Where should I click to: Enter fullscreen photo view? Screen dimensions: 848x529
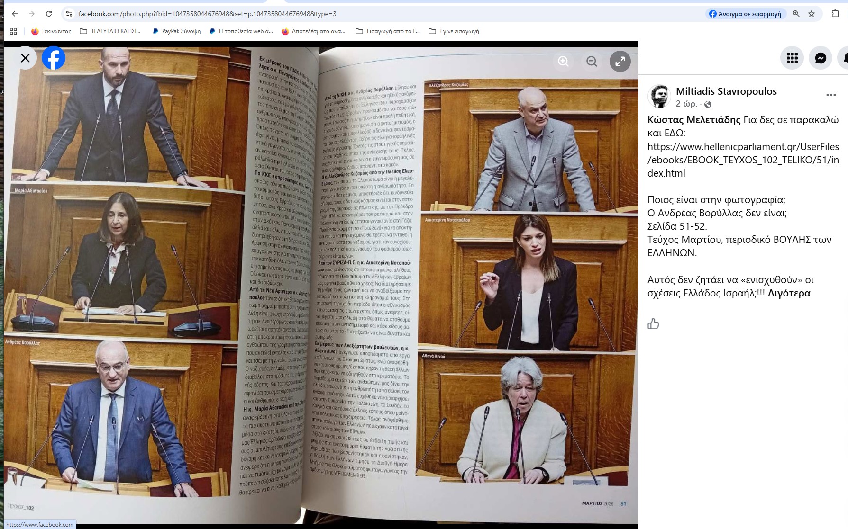[620, 61]
